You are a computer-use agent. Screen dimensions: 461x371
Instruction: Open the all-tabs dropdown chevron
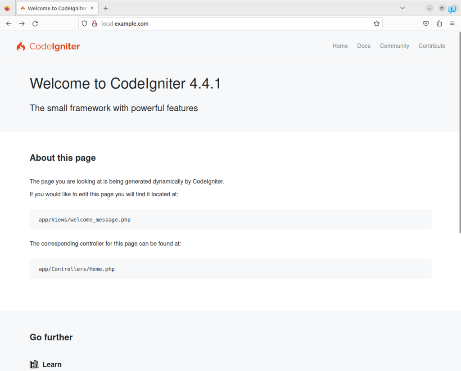[x=402, y=8]
